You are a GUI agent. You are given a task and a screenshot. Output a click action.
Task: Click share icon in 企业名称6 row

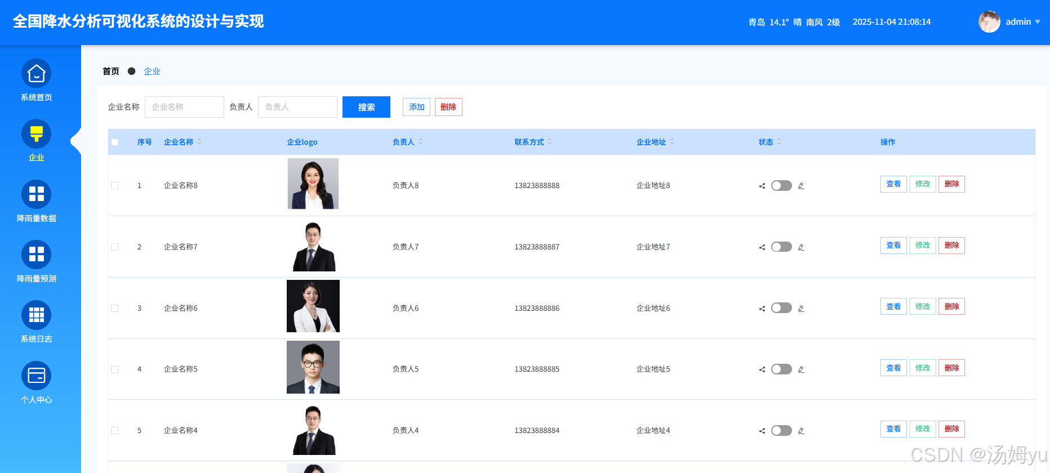pos(762,309)
